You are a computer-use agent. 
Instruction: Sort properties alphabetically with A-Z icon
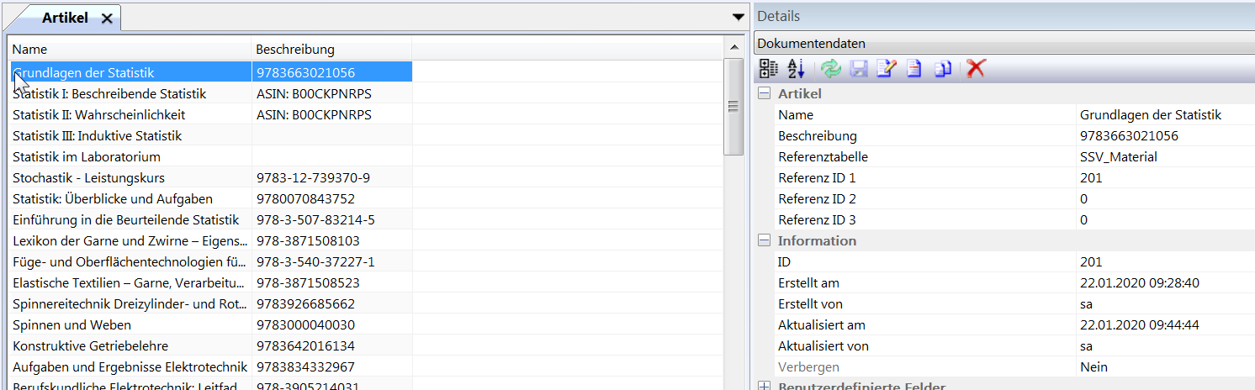[796, 69]
